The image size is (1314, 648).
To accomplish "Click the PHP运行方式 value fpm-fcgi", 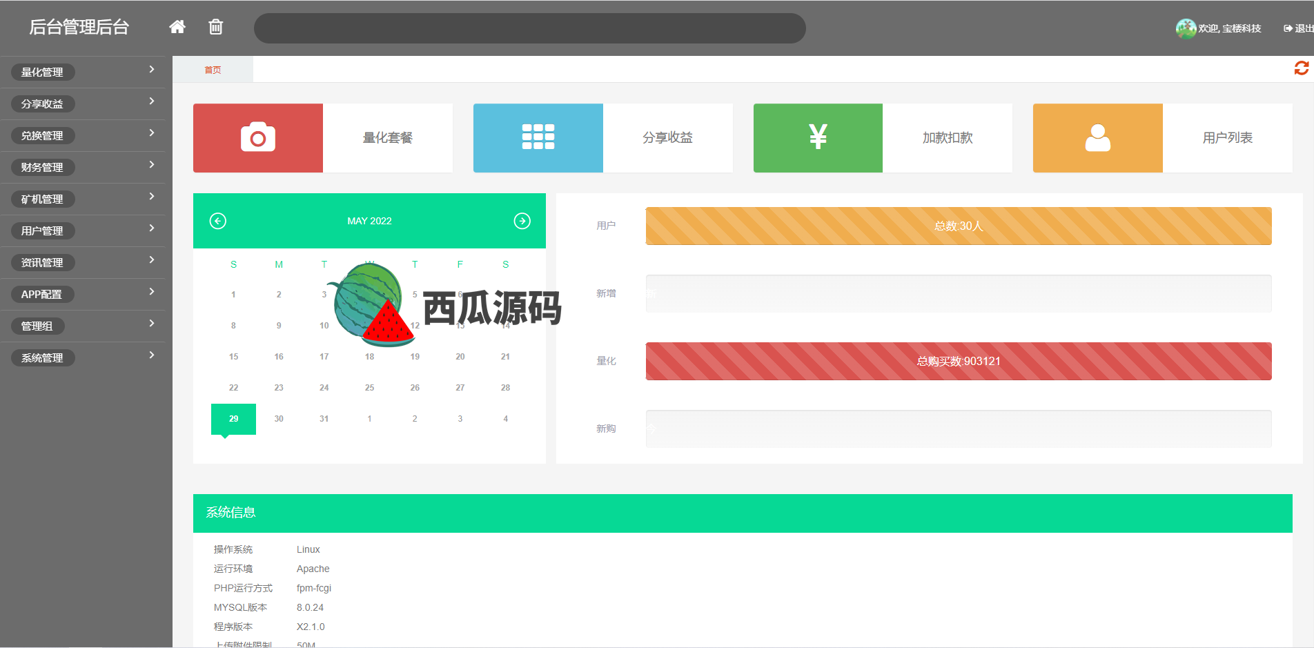I will (x=314, y=588).
